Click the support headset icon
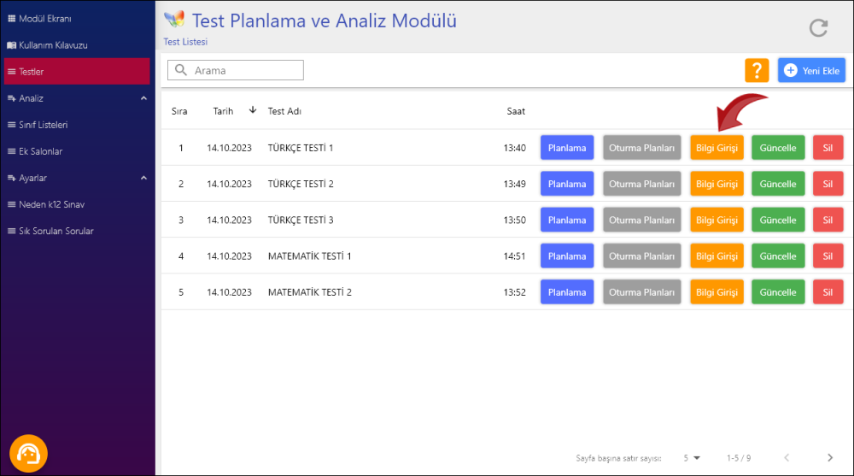The image size is (854, 476). [28, 453]
